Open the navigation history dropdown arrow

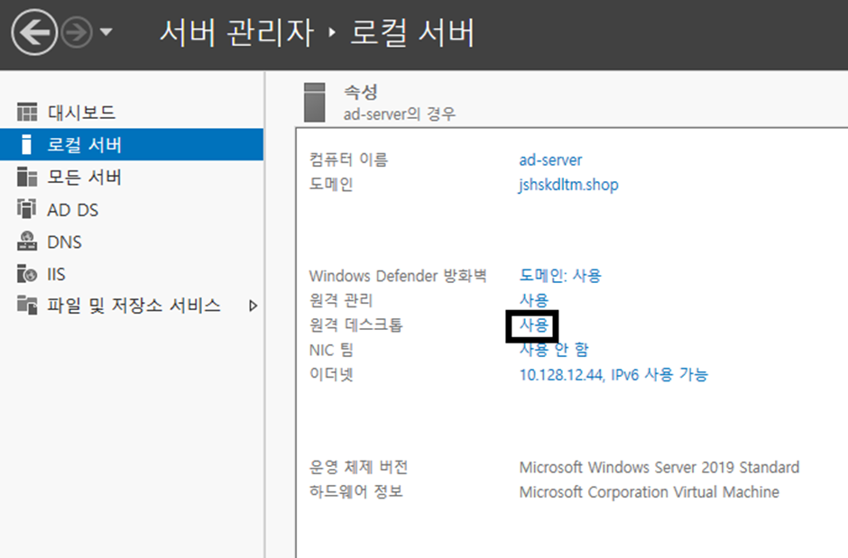(x=106, y=33)
